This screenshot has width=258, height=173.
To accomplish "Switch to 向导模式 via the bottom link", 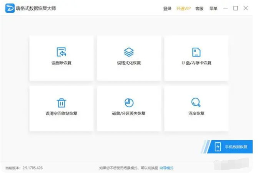I will [x=166, y=168].
